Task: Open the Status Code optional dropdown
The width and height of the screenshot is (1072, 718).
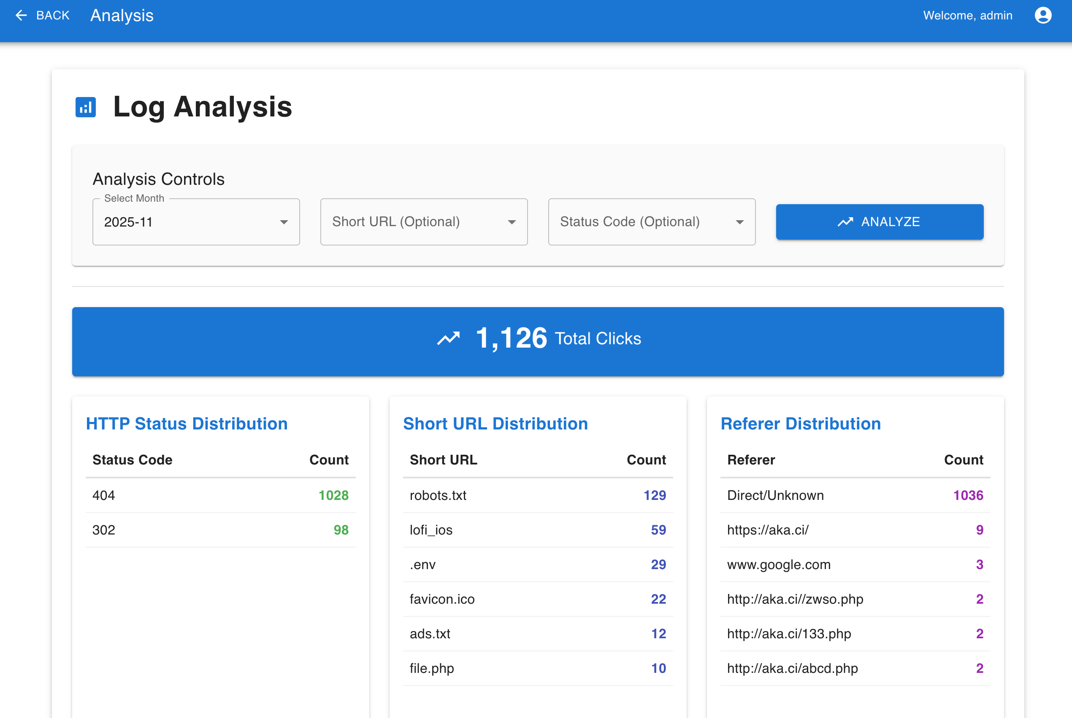Action: [x=651, y=222]
